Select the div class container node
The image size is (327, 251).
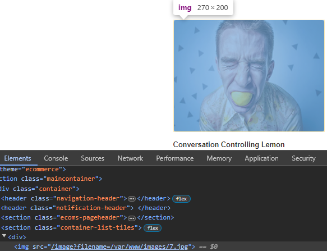tap(40, 189)
